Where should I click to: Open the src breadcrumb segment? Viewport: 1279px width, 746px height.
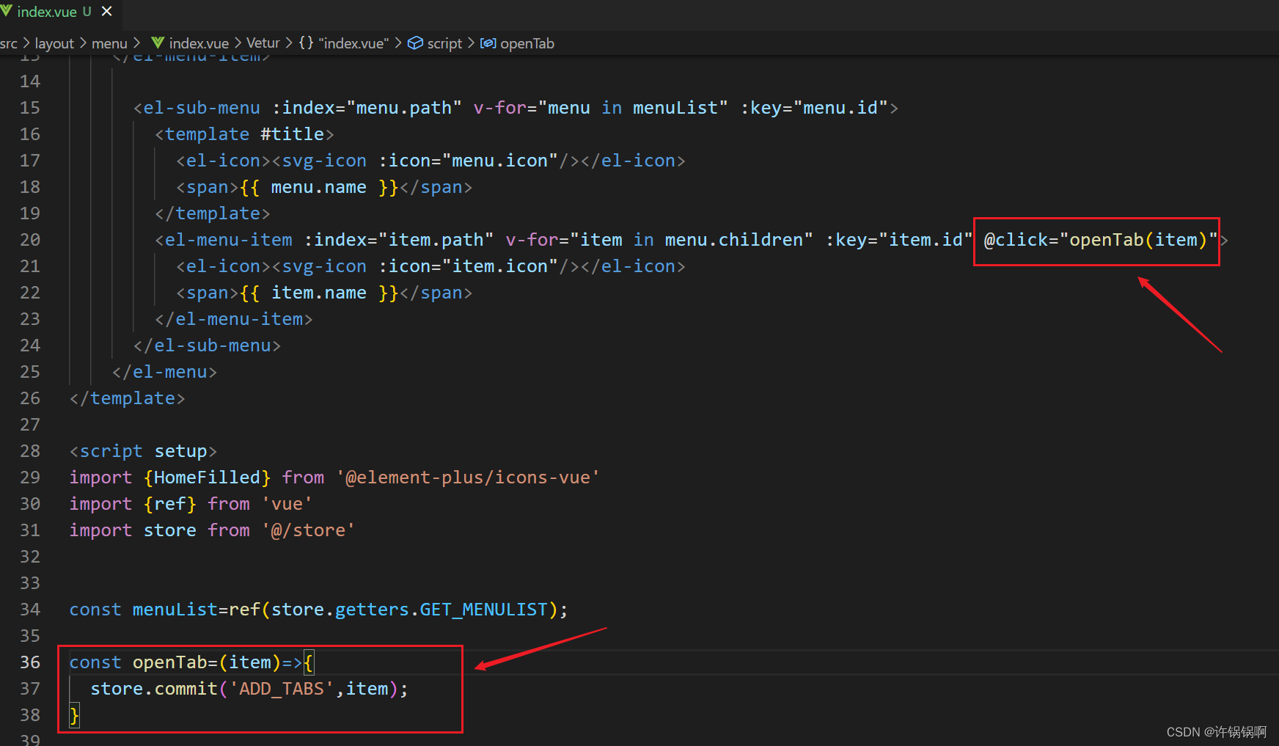pyautogui.click(x=9, y=43)
